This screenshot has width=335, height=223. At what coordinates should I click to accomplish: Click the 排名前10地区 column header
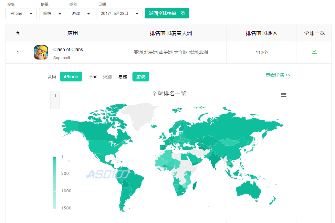261,33
